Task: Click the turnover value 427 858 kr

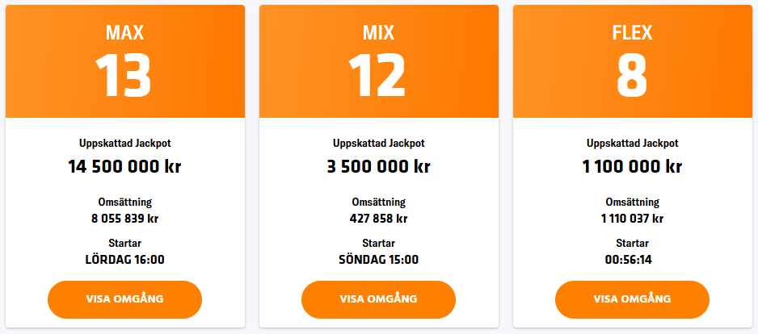Action: (378, 219)
